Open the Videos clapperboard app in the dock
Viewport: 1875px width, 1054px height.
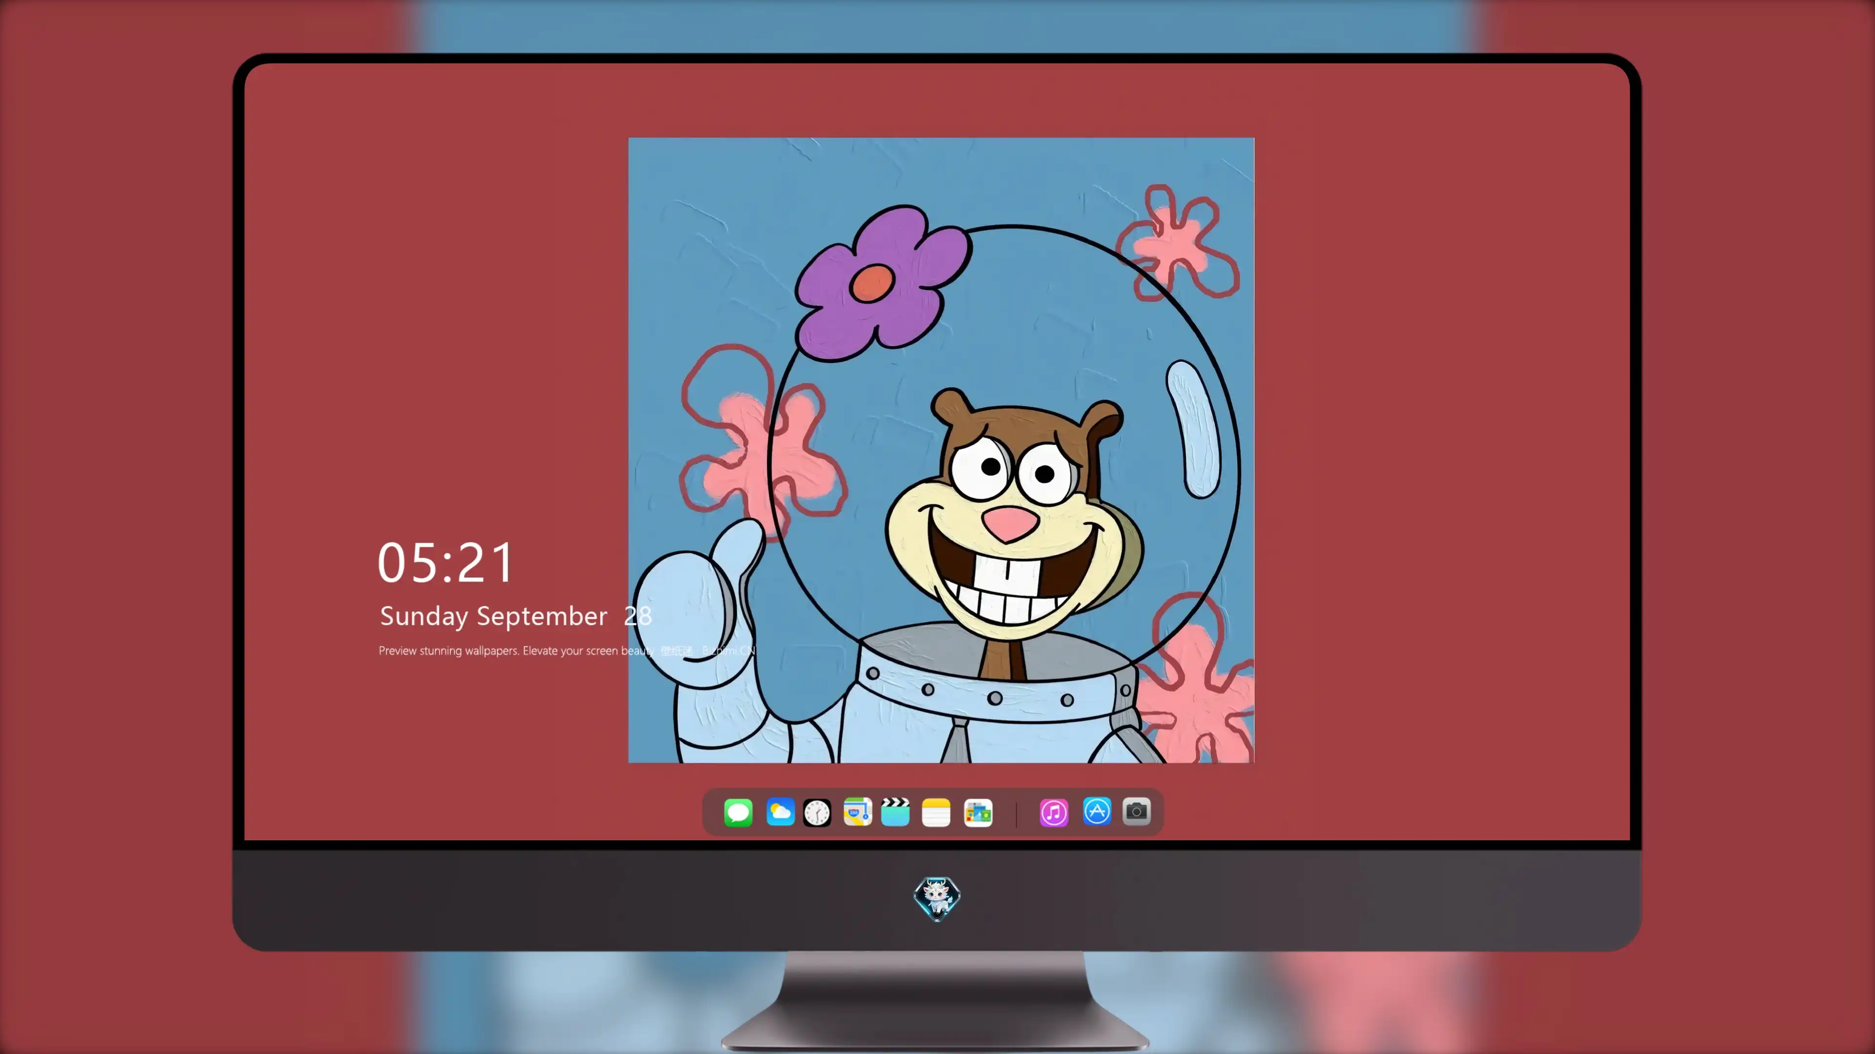pyautogui.click(x=896, y=812)
